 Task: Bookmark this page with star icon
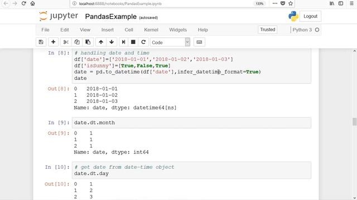pos(291,3)
